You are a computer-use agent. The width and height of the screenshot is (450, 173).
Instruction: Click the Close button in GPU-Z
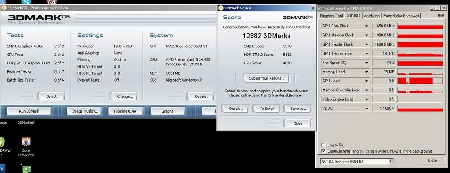(432, 160)
